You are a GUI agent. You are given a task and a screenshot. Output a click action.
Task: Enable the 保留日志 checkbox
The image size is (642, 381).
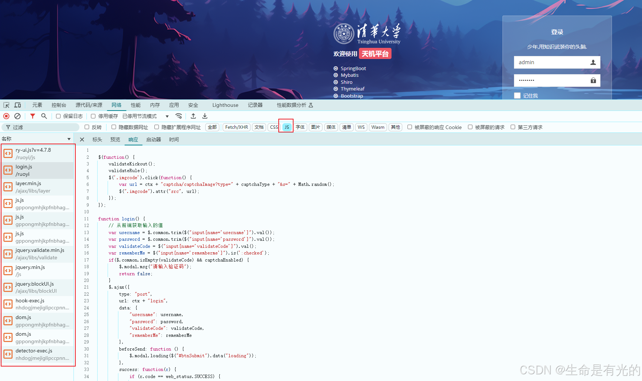pos(58,116)
